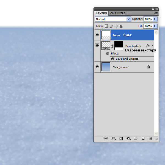The height and width of the screenshot is (165, 165).
Task: Hide the Base Texture layer
Action: [97, 46]
